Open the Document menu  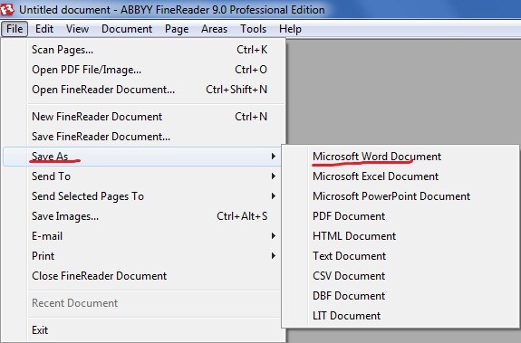127,29
